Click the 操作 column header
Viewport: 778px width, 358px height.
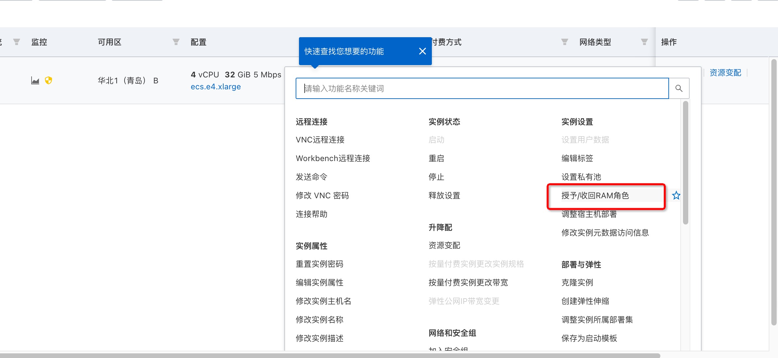[669, 42]
